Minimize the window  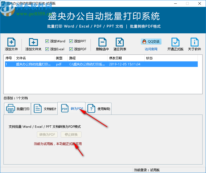pos(175,3)
